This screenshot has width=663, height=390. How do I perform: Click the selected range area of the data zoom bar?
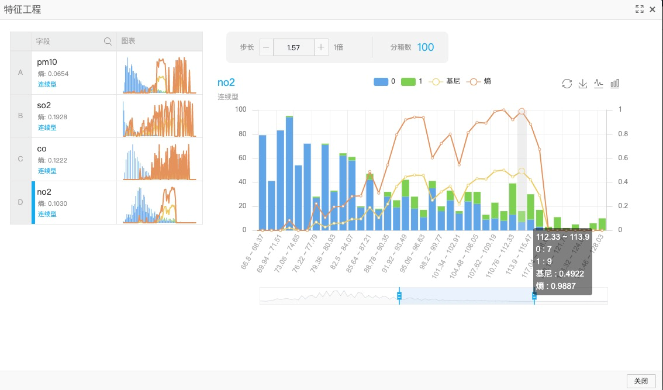tap(467, 296)
